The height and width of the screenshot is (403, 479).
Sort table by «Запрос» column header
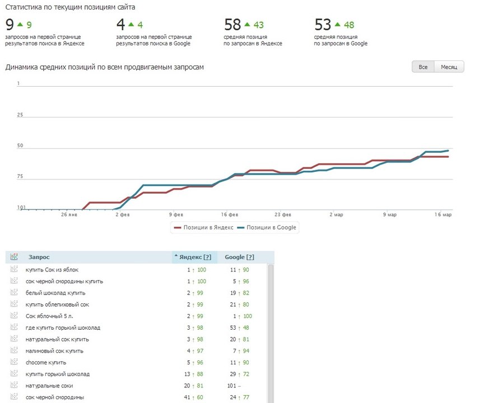tap(39, 257)
